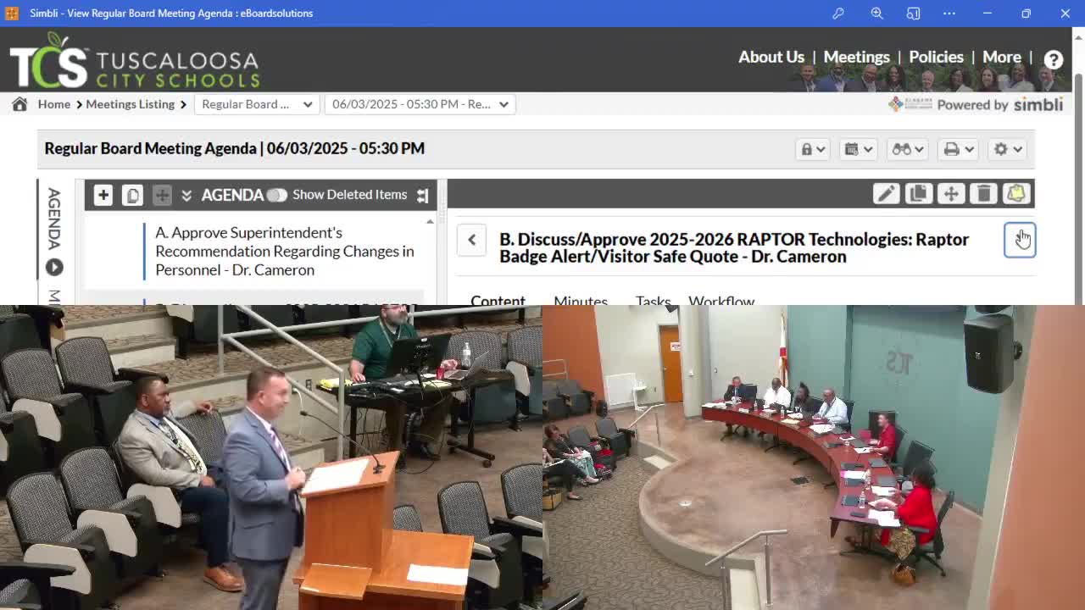
Task: Open notes with the yellow sticky note icon
Action: click(1016, 194)
